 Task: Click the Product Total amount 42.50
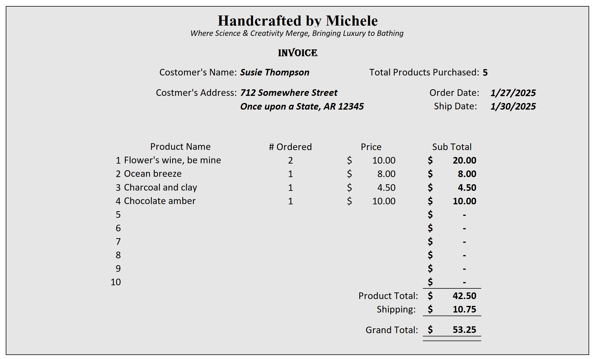pos(464,296)
